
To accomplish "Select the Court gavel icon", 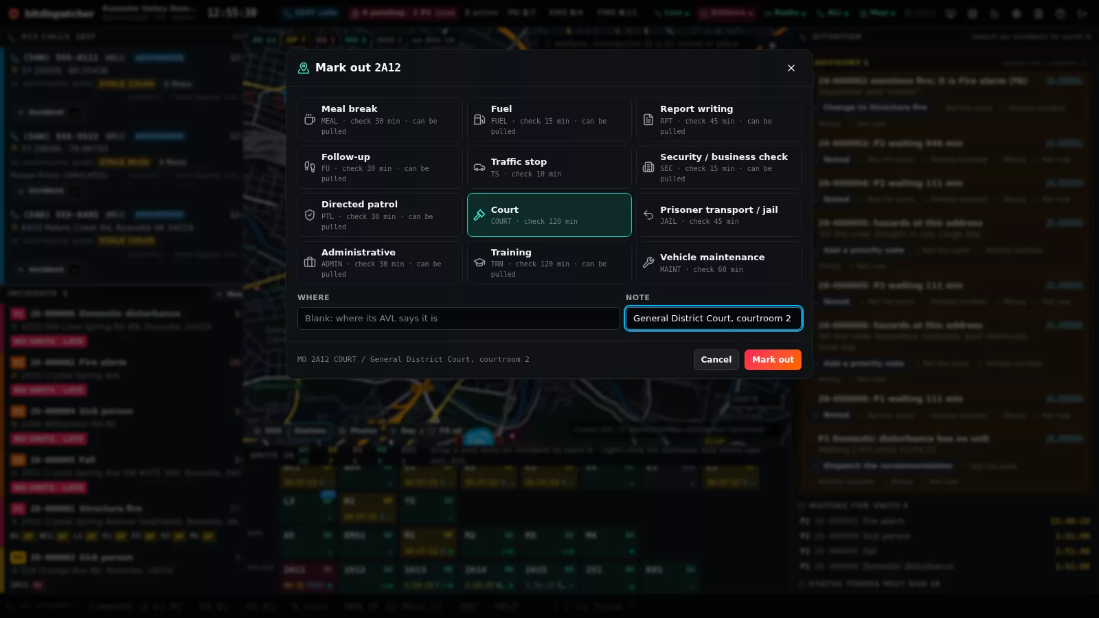I will 479,215.
